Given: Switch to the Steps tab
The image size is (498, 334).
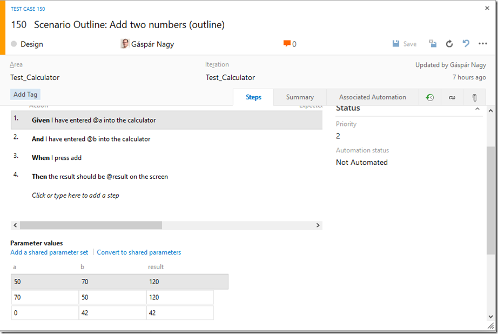Looking at the screenshot, I should pyautogui.click(x=253, y=97).
